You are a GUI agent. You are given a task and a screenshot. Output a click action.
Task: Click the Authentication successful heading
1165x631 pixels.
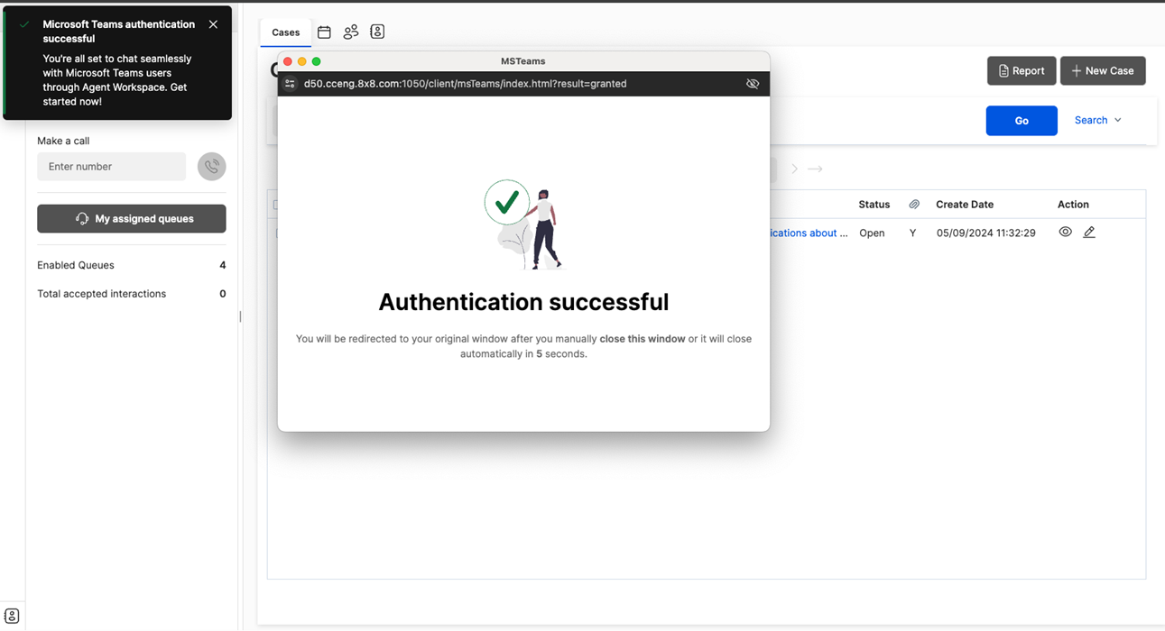coord(523,302)
